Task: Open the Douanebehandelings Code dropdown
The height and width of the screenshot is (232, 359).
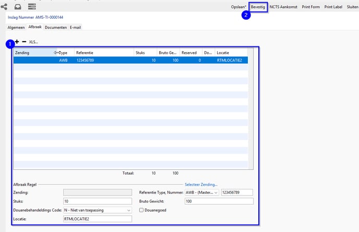Action: point(98,210)
